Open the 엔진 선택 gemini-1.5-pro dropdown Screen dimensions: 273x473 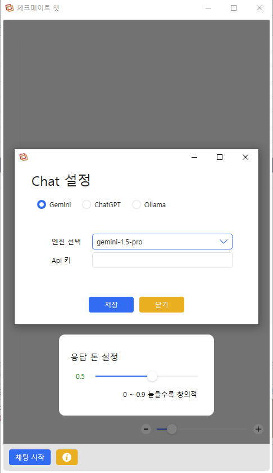162,242
